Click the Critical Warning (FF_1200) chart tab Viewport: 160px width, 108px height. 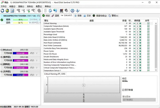(55, 74)
